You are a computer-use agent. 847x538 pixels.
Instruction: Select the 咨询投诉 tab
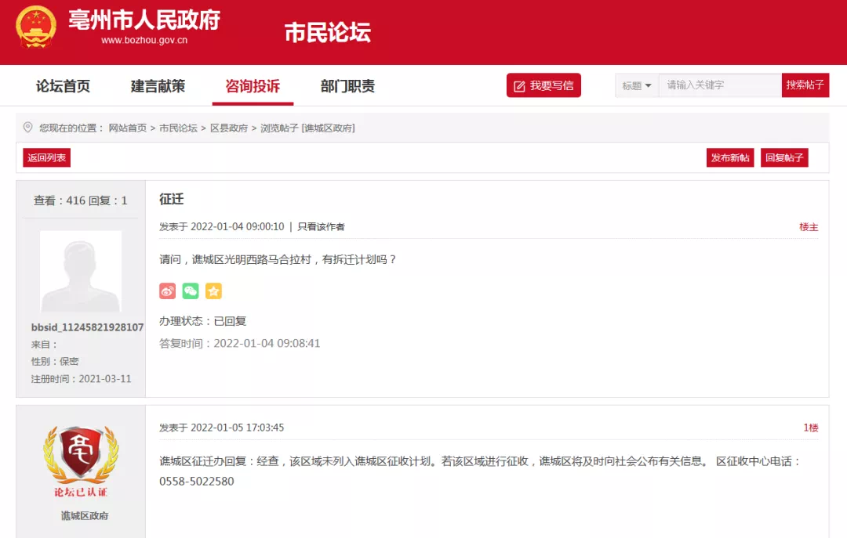coord(253,86)
